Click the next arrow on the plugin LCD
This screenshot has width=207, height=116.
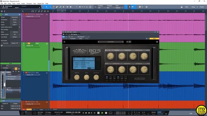(93, 59)
